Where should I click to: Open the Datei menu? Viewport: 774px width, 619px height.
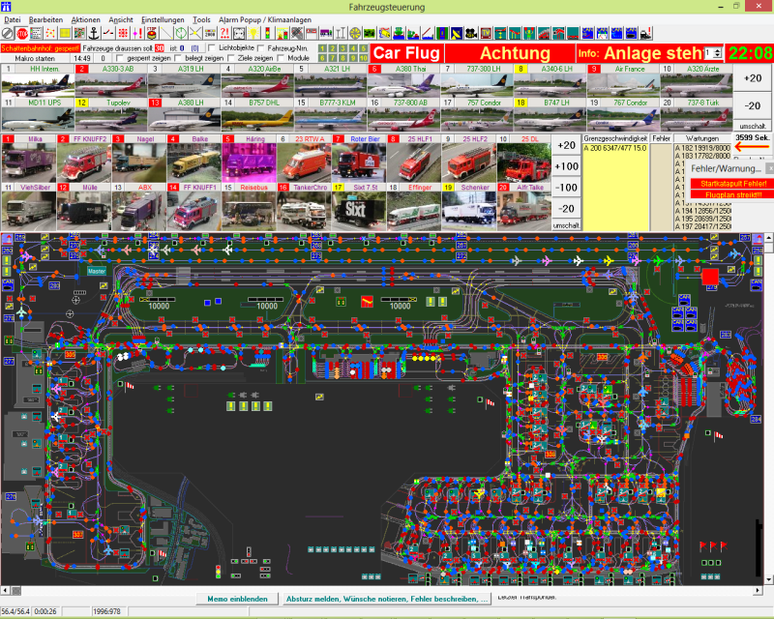(13, 19)
